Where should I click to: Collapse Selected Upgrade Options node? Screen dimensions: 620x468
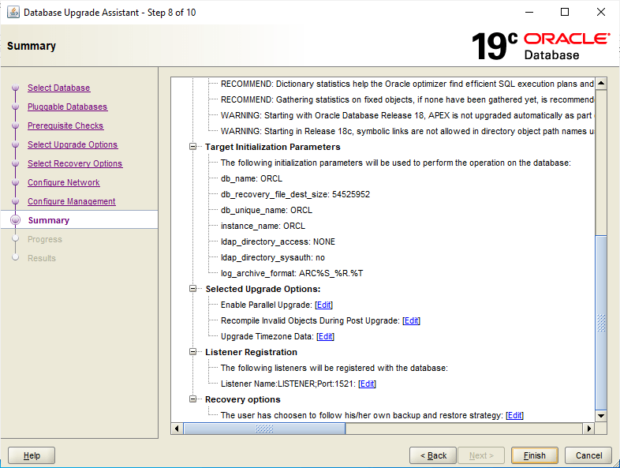tap(193, 289)
